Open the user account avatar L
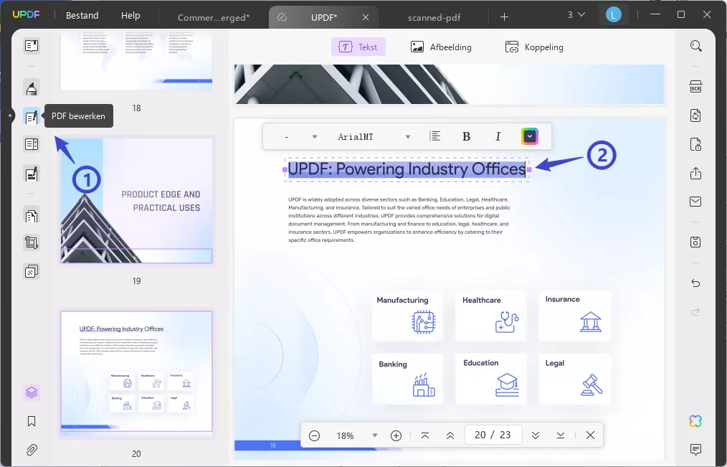The image size is (727, 467). click(614, 15)
